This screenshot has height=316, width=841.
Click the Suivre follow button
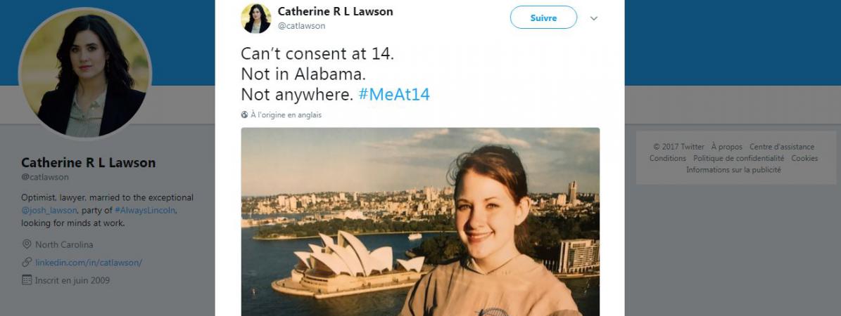click(x=543, y=18)
